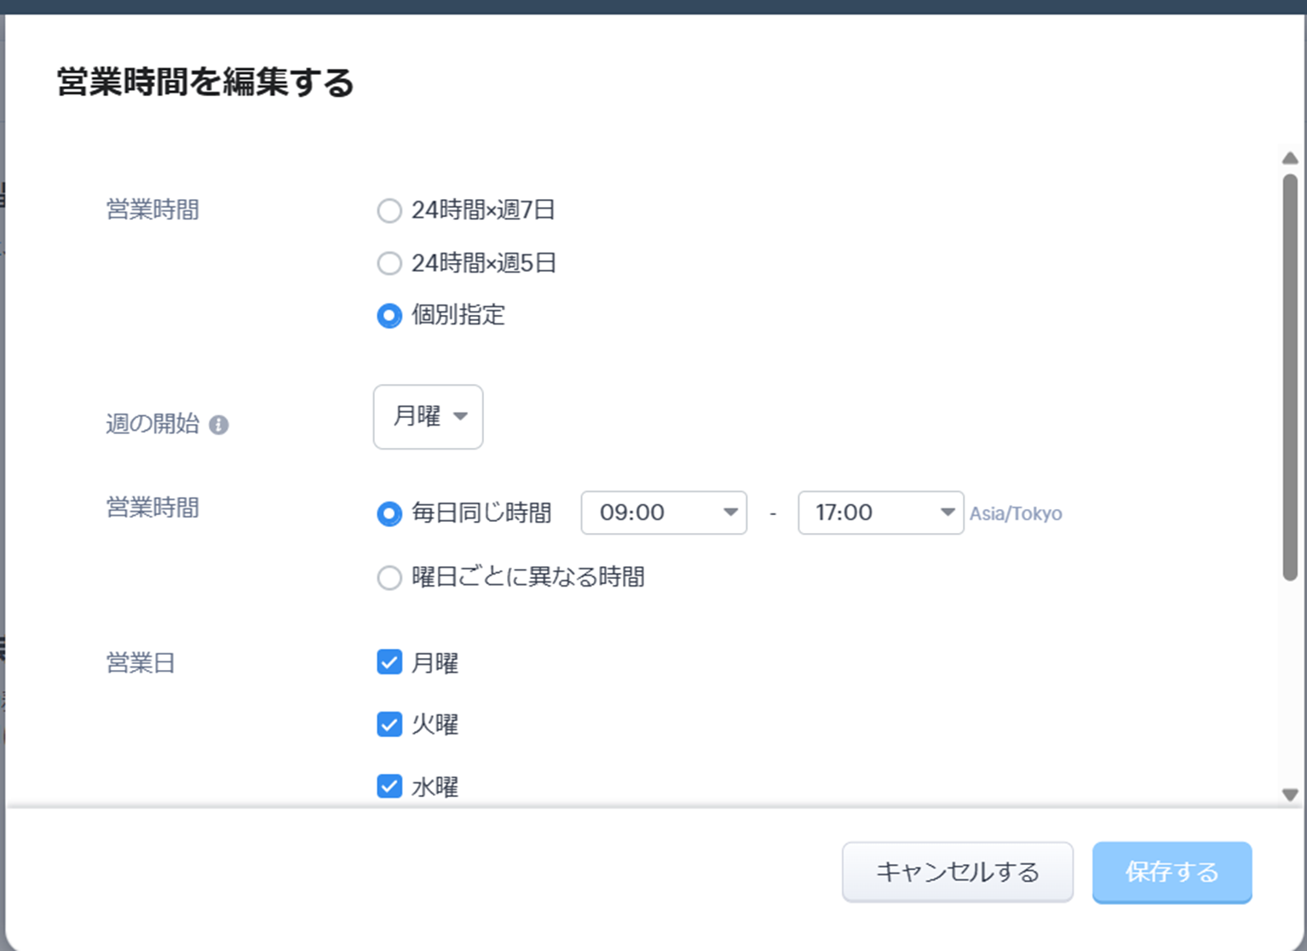
Task: Uncheck the 月曜 business day checkbox
Action: (389, 662)
